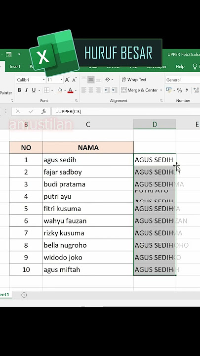The image size is (200, 356).
Task: Toggle align text left
Action: click(83, 90)
